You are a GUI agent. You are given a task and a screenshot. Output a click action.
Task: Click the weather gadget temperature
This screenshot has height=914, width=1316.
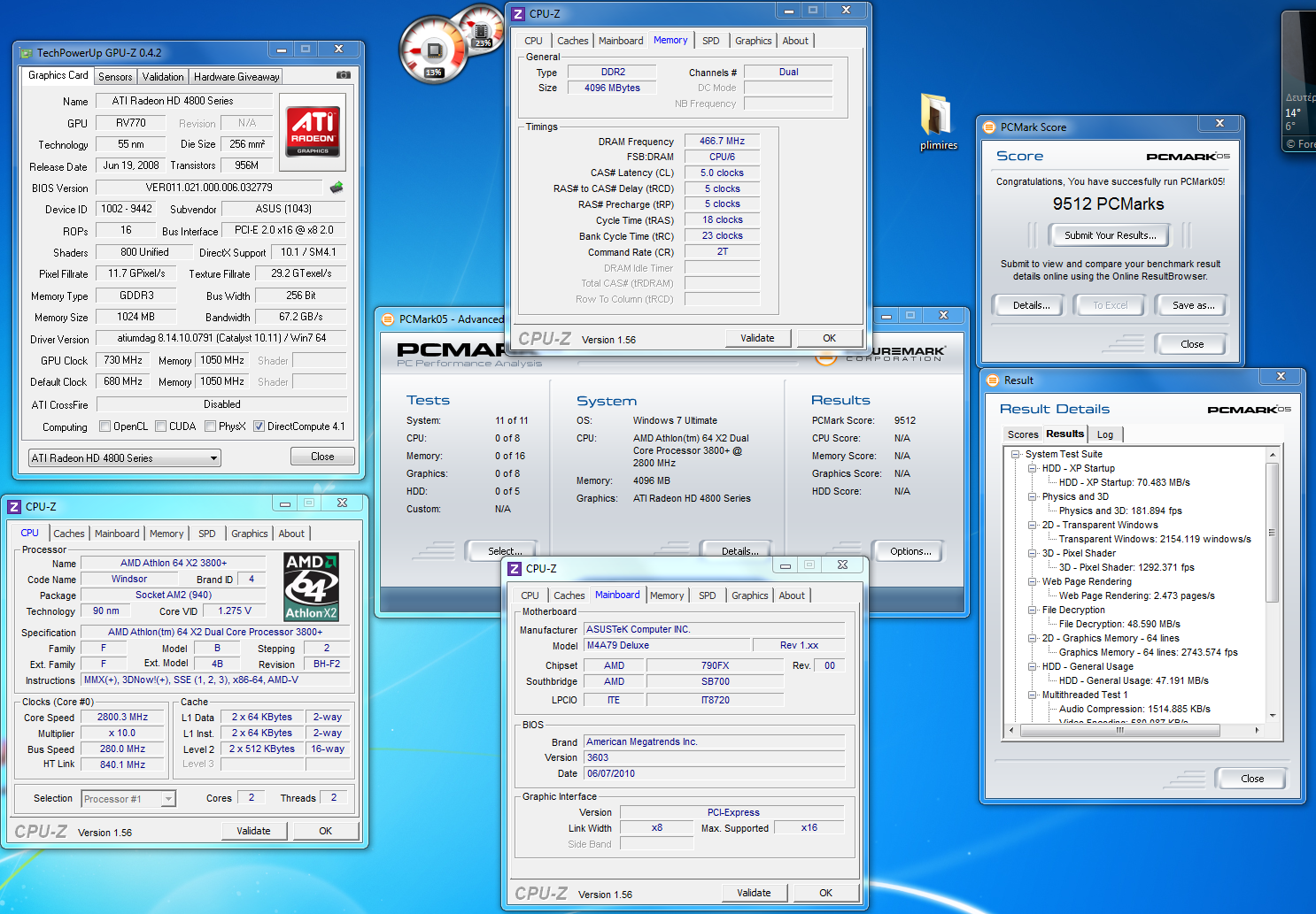1293,113
